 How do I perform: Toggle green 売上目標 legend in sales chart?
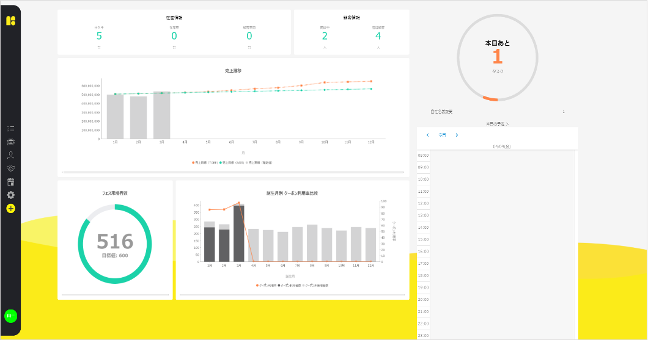point(234,162)
